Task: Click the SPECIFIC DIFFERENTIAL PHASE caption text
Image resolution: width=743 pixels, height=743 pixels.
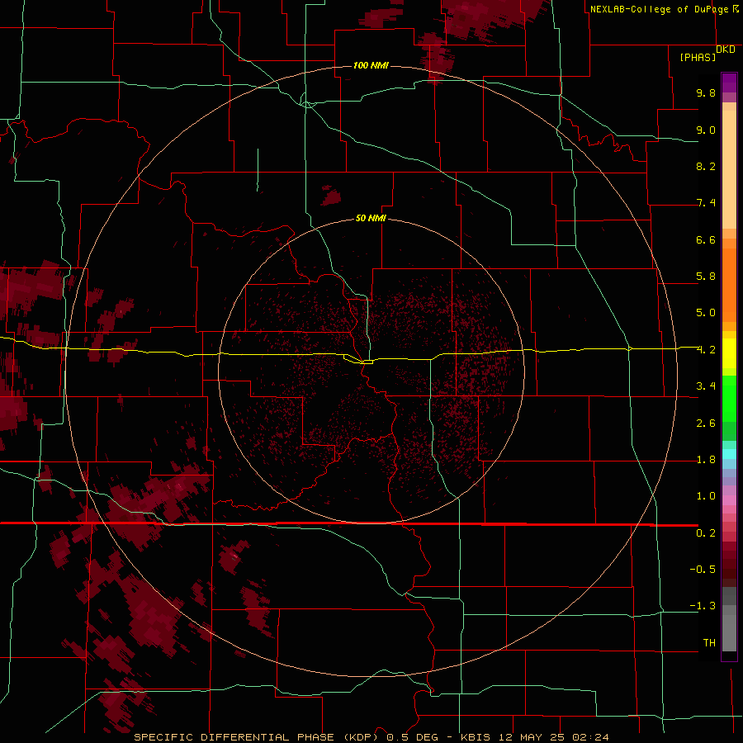Action: (x=234, y=737)
